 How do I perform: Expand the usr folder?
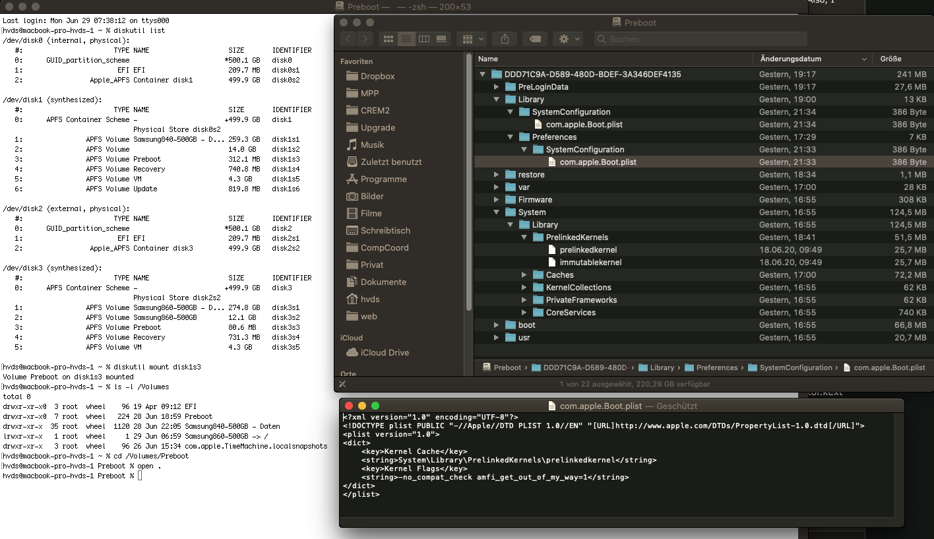497,338
